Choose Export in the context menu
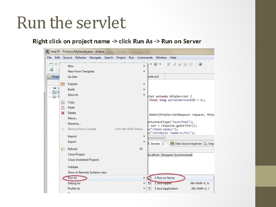 point(103,142)
